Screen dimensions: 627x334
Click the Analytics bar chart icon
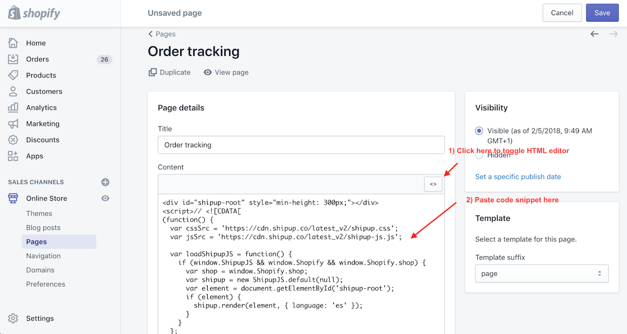point(13,108)
